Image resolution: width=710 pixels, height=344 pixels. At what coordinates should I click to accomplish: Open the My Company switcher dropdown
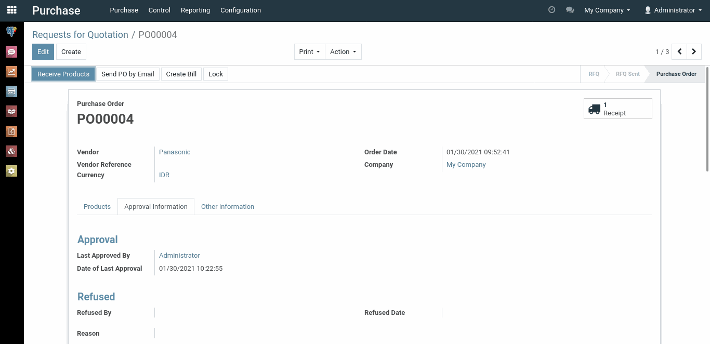click(607, 10)
